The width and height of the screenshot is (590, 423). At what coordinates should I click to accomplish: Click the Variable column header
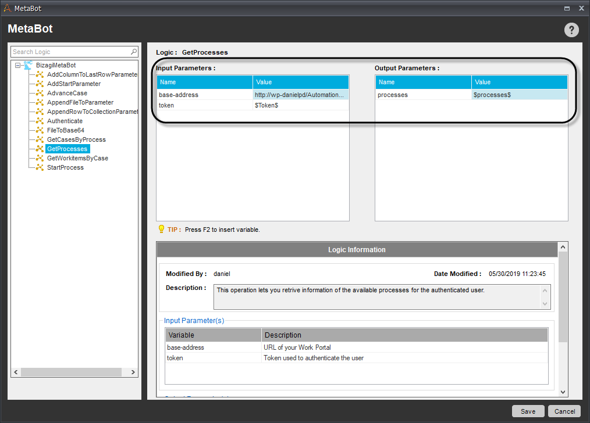point(214,335)
